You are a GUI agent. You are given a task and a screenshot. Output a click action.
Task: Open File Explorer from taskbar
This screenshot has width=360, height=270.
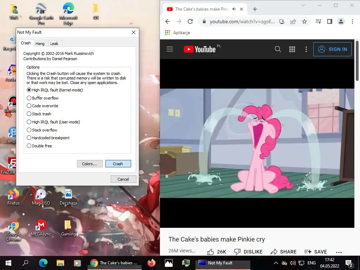[x=60, y=263]
